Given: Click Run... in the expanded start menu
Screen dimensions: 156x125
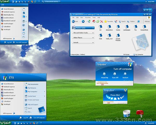Looking at the screenshot, I should 28,112.
